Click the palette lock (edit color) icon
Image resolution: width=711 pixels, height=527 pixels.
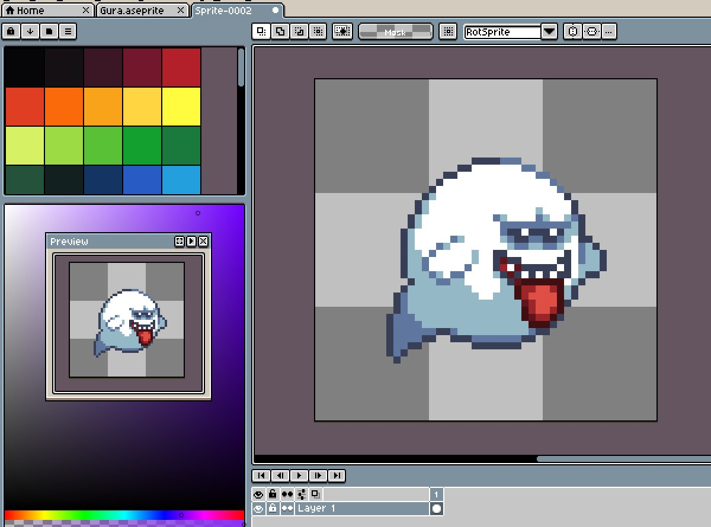11,31
